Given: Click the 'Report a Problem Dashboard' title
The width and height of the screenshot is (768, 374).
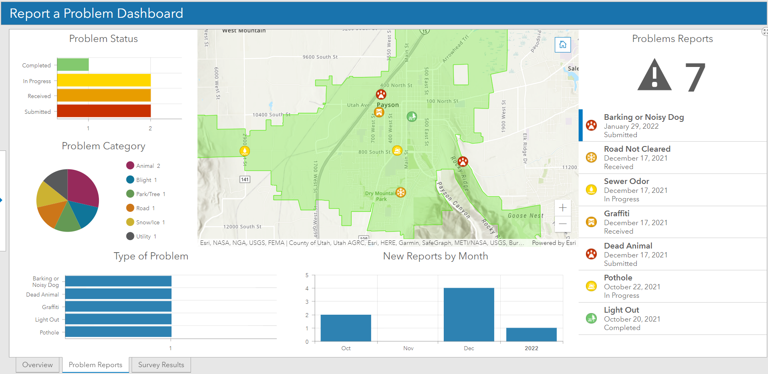Looking at the screenshot, I should (97, 13).
